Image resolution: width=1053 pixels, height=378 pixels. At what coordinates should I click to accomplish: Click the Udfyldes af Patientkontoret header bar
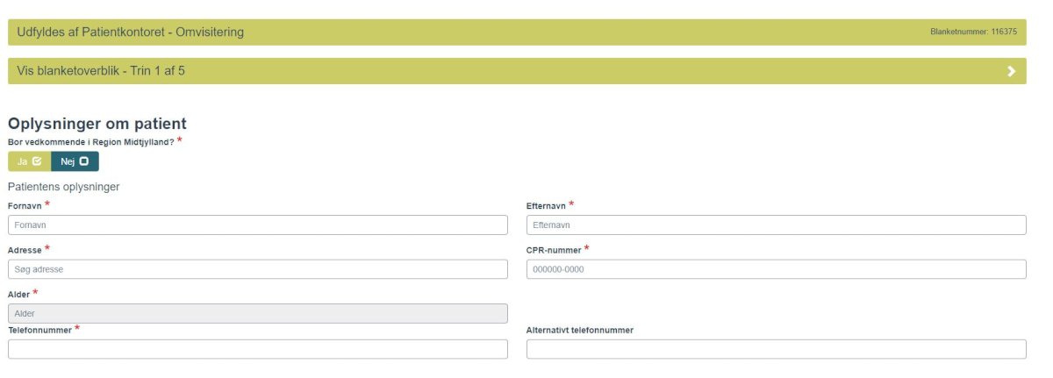[x=517, y=32]
